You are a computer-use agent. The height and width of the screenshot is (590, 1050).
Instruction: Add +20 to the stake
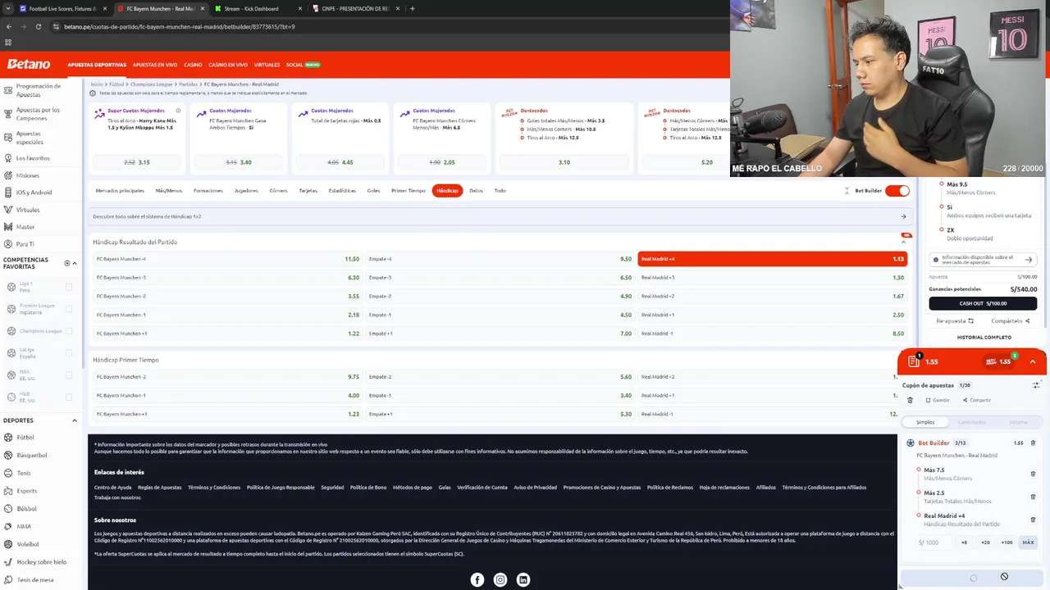click(985, 542)
